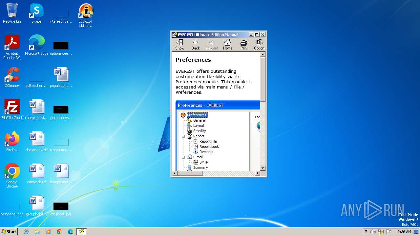Select the thingfavorit document on desktop
Image resolution: width=420 pixels, height=236 pixels.
[x=61, y=174]
